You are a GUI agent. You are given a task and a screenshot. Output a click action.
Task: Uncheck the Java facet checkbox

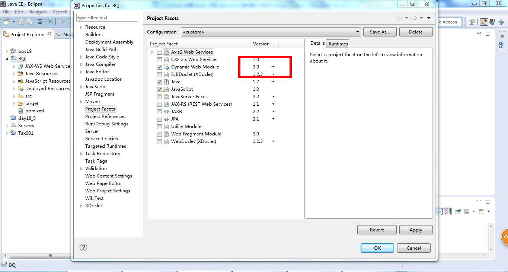click(x=159, y=82)
